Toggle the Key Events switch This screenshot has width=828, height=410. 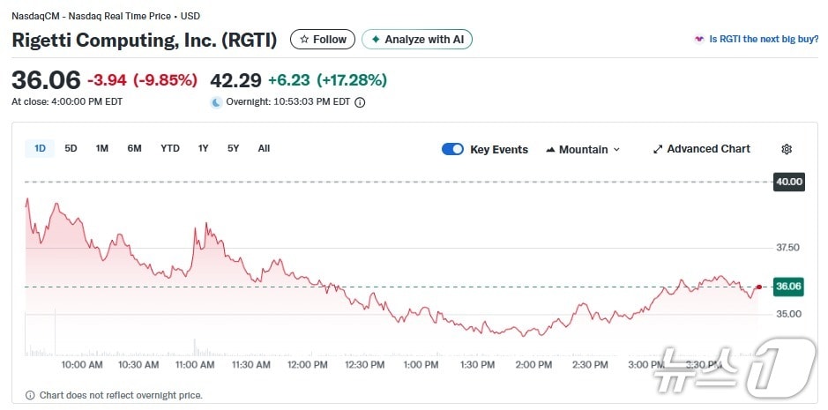(x=452, y=149)
